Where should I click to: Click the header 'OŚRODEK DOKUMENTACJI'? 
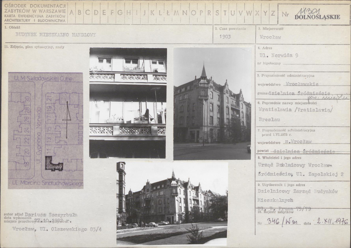pos(35,6)
